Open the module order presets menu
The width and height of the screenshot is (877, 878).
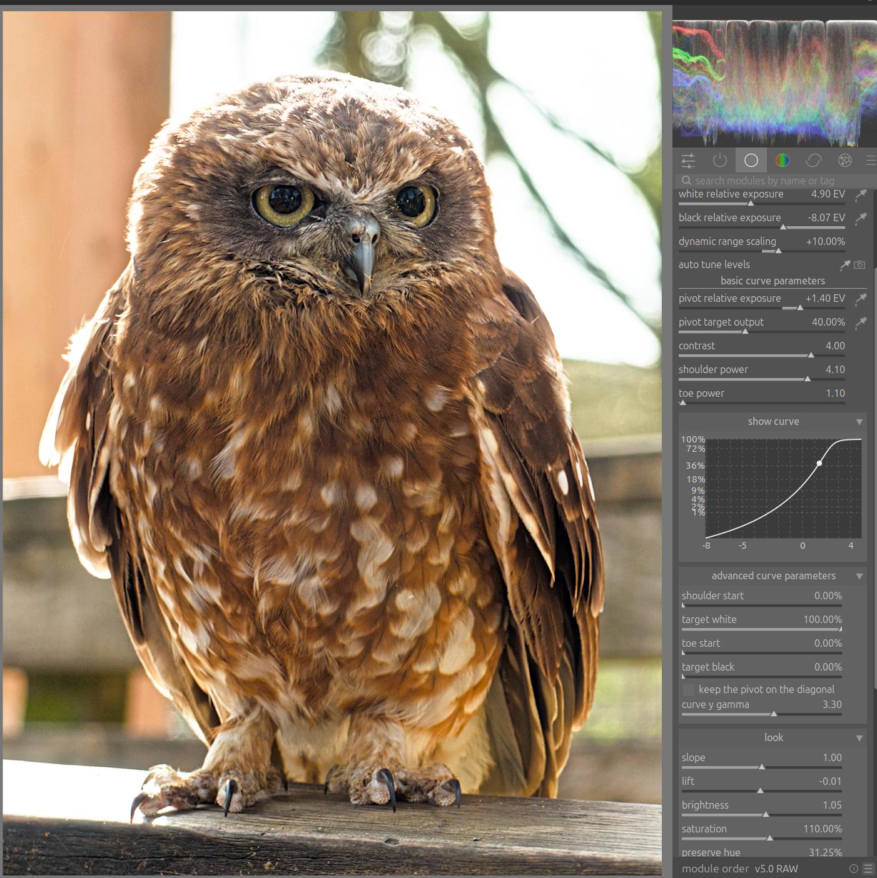[x=868, y=869]
